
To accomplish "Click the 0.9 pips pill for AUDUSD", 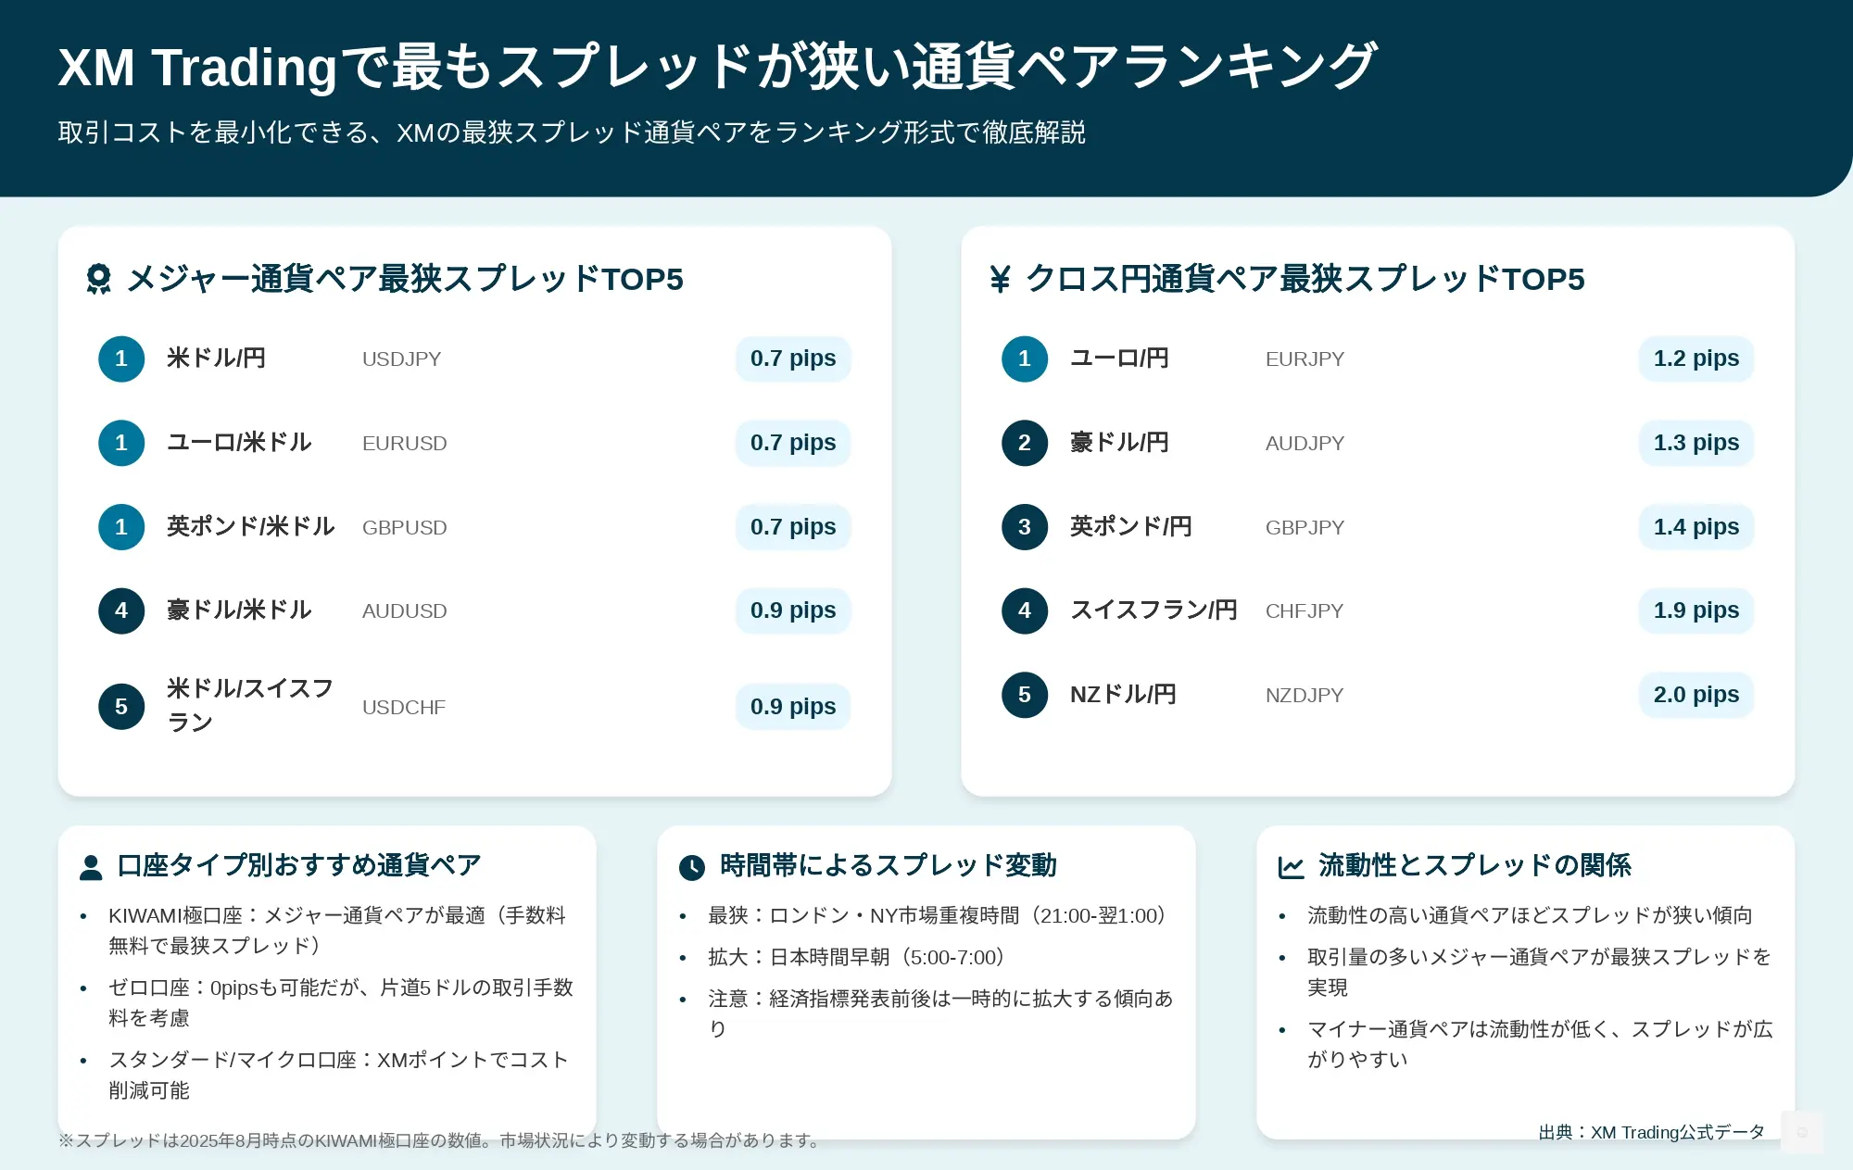I will tap(793, 610).
